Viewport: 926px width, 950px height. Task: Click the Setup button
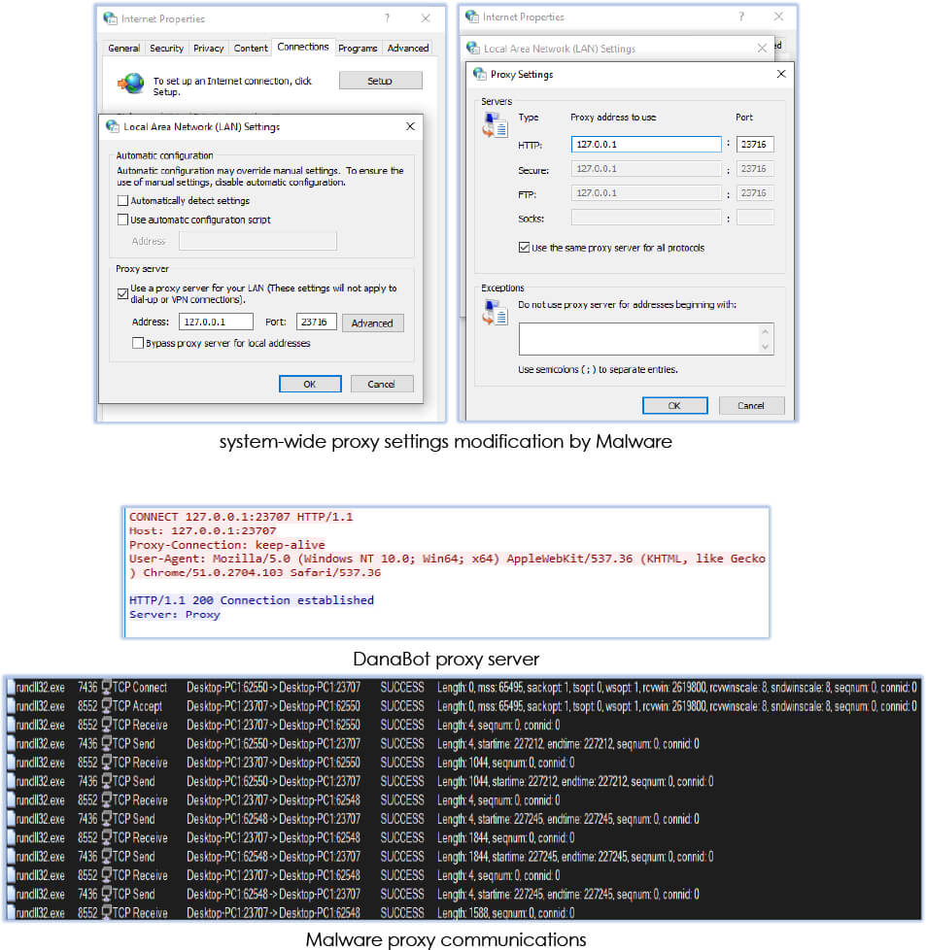pos(380,81)
